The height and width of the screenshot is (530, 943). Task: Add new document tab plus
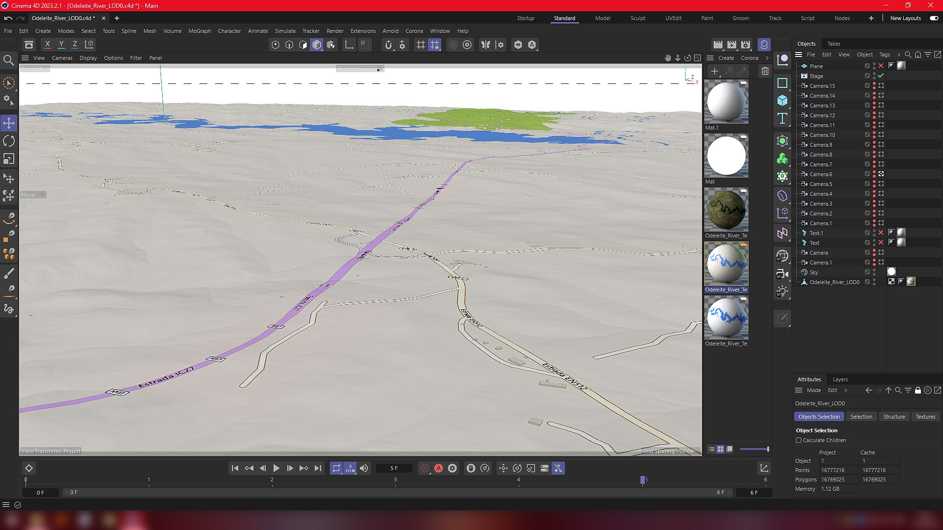[116, 18]
